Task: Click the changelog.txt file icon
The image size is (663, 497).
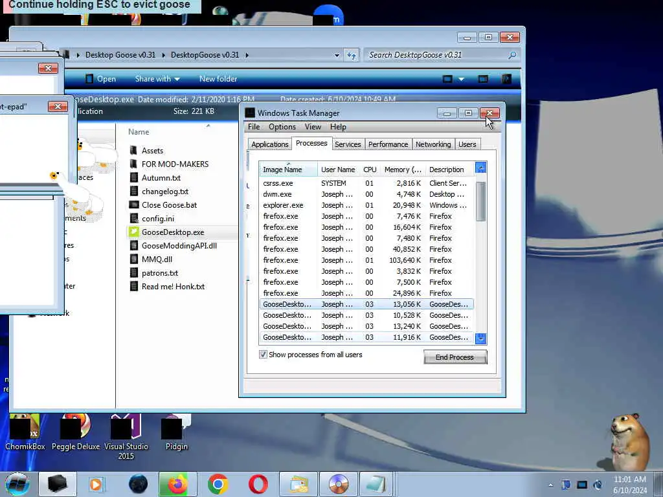Action: pyautogui.click(x=133, y=191)
